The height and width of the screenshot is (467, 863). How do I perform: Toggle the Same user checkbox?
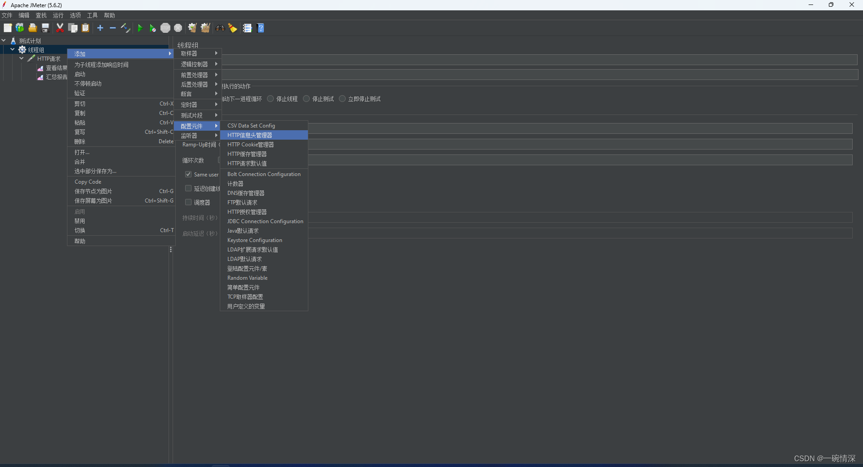(x=188, y=174)
